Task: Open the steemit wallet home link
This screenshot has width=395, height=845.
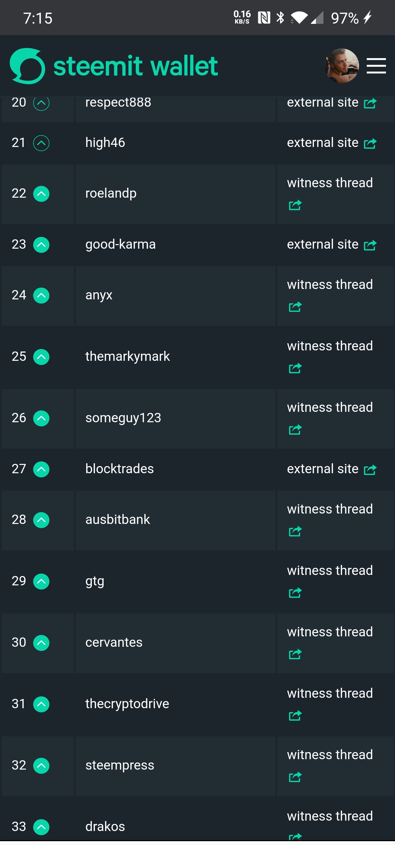Action: coord(135,66)
